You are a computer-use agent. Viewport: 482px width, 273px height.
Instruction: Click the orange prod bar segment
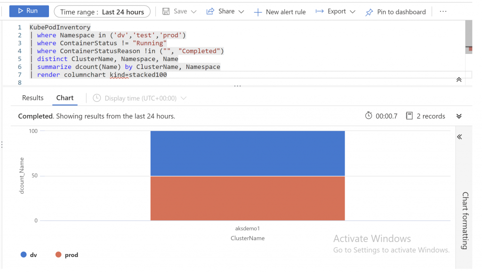[x=248, y=198]
